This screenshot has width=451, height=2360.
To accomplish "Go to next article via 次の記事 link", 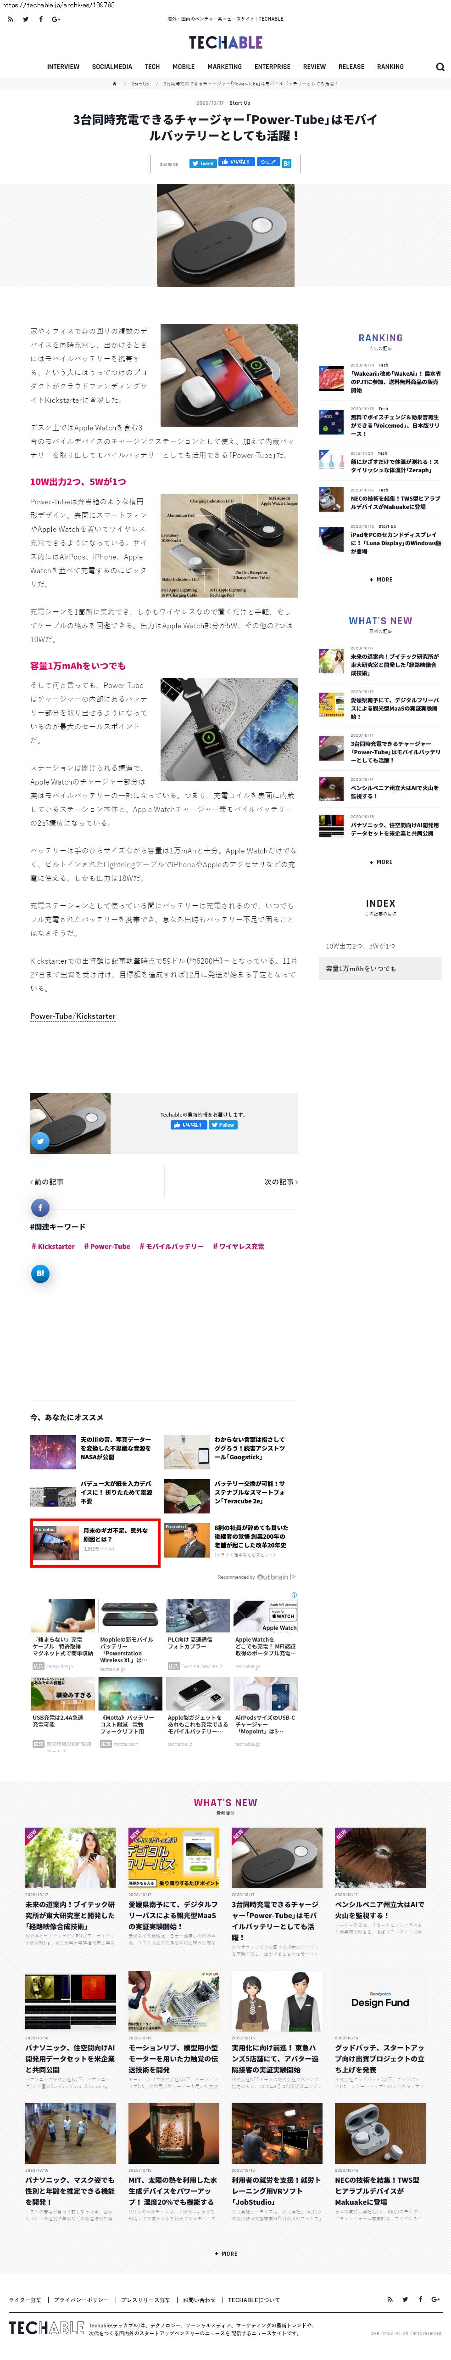I will pyautogui.click(x=281, y=1182).
